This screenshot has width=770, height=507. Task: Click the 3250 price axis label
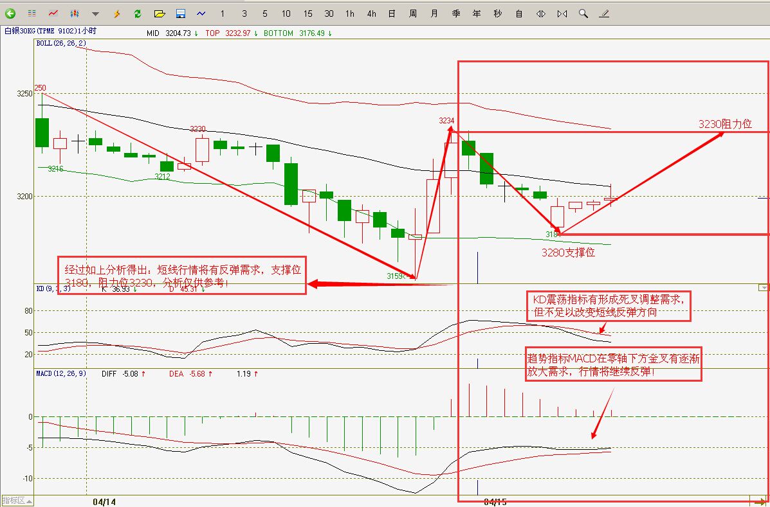26,94
